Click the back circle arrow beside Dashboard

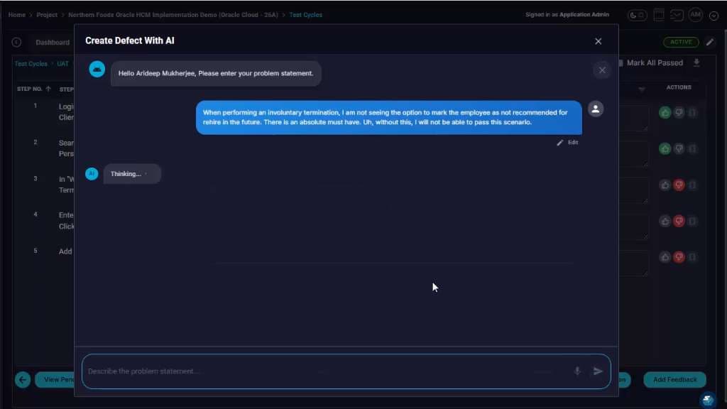pyautogui.click(x=16, y=42)
